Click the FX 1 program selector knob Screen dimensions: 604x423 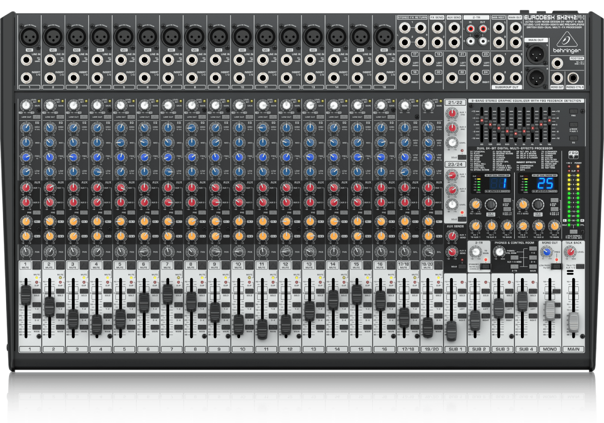[490, 205]
